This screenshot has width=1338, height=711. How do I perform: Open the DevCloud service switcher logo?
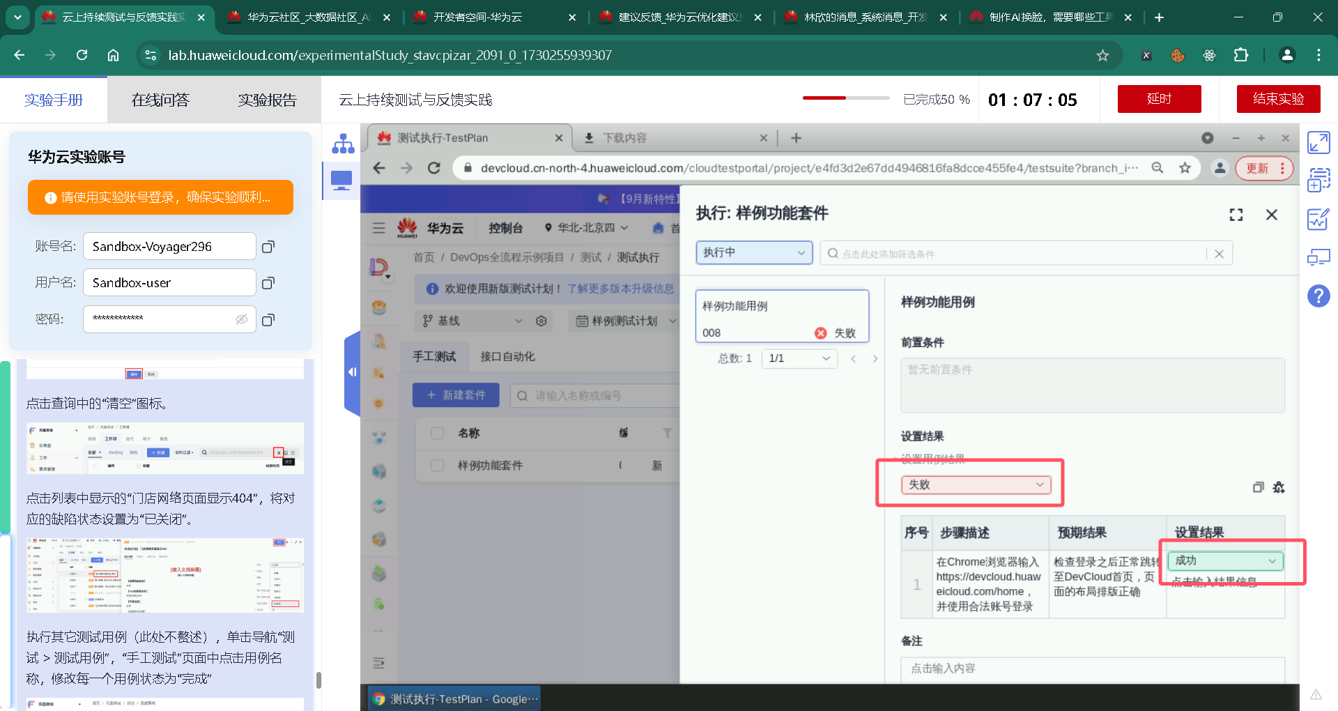click(x=379, y=267)
